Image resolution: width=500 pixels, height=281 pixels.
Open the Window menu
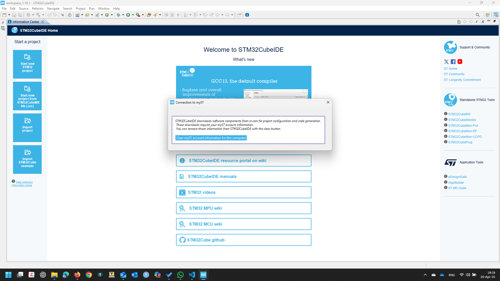click(104, 9)
